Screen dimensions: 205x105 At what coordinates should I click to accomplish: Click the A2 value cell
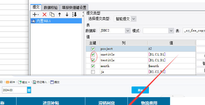click(172, 49)
